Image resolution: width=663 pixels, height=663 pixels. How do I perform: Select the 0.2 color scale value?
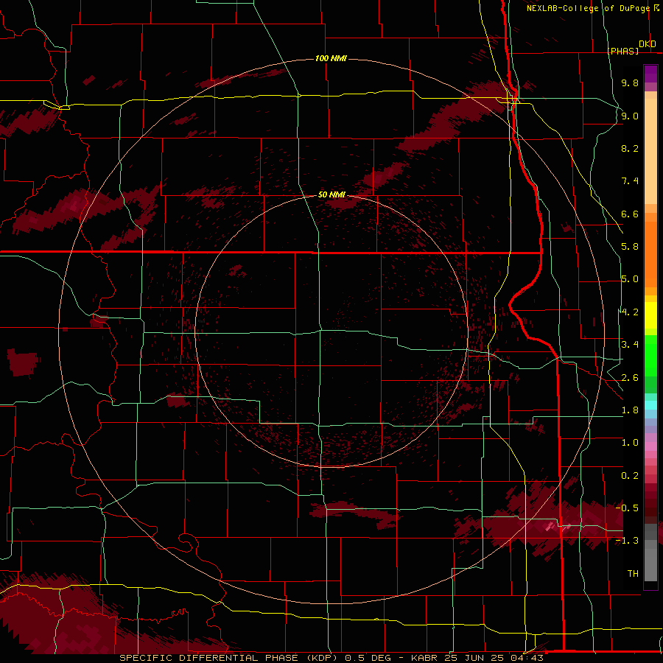pos(630,476)
